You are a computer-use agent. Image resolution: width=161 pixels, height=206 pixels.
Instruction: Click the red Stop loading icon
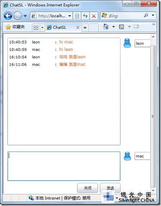point(94,16)
